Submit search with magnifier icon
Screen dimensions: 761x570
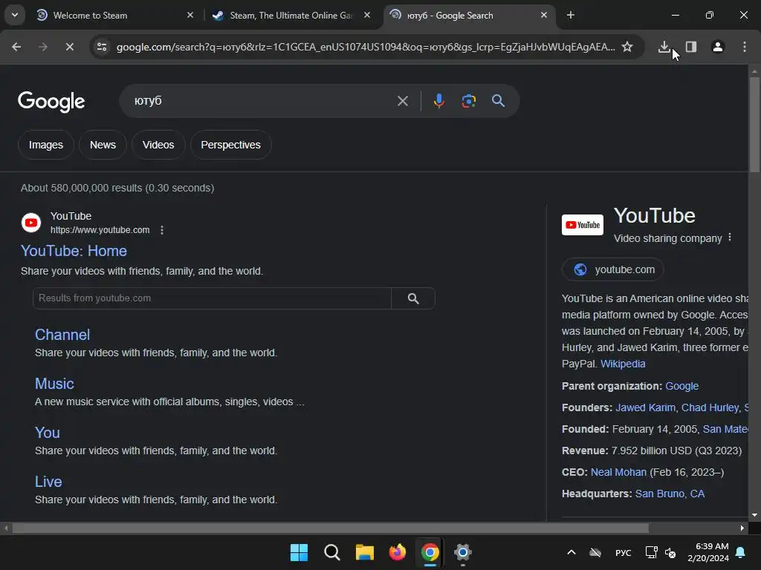click(499, 101)
